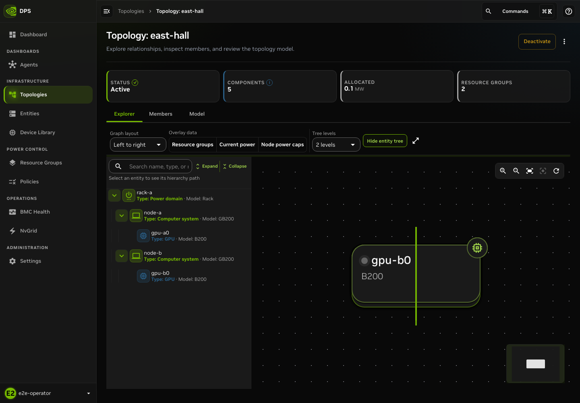Click the NvGrid lightning icon

[x=12, y=231]
